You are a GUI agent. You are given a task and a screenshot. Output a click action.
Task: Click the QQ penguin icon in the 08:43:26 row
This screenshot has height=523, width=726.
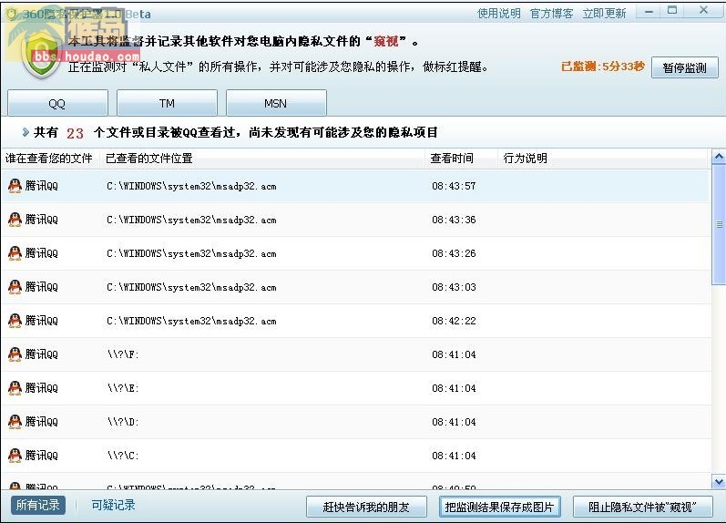15,253
